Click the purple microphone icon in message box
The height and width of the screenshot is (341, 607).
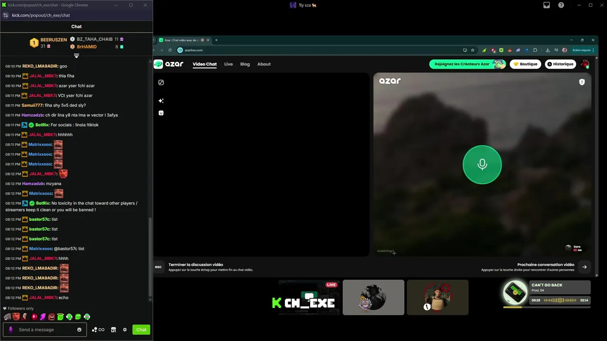(11, 330)
